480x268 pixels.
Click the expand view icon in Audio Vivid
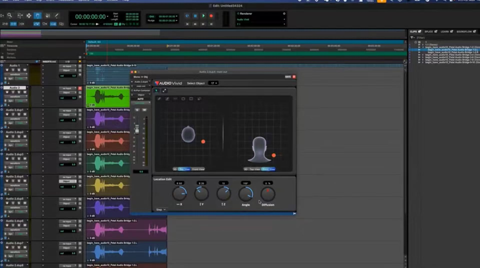pos(164,91)
